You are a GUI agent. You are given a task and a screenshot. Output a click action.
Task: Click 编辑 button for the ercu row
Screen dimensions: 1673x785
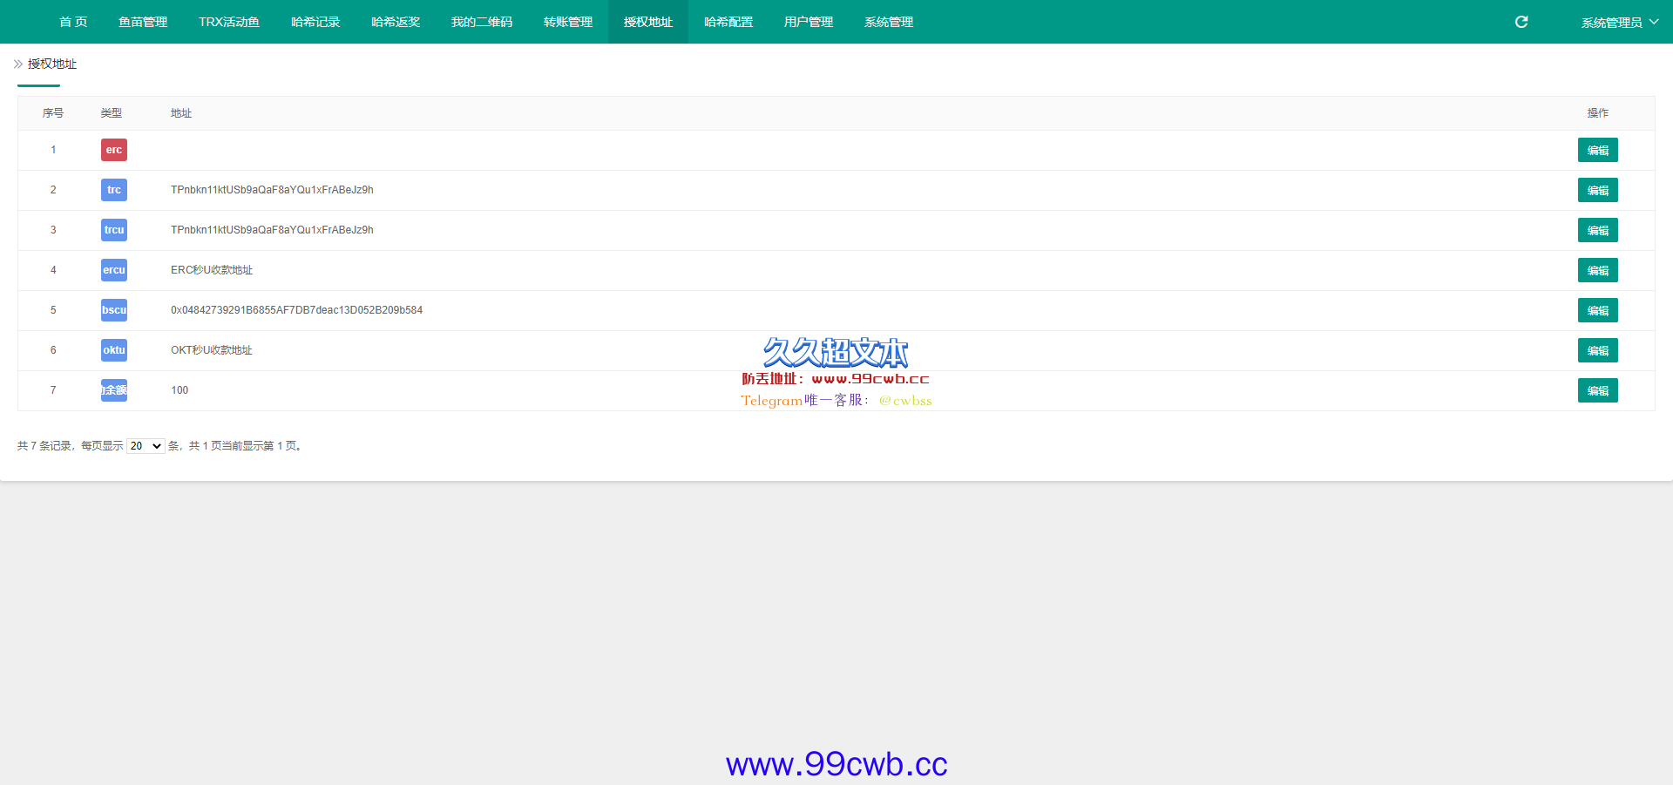click(x=1598, y=270)
